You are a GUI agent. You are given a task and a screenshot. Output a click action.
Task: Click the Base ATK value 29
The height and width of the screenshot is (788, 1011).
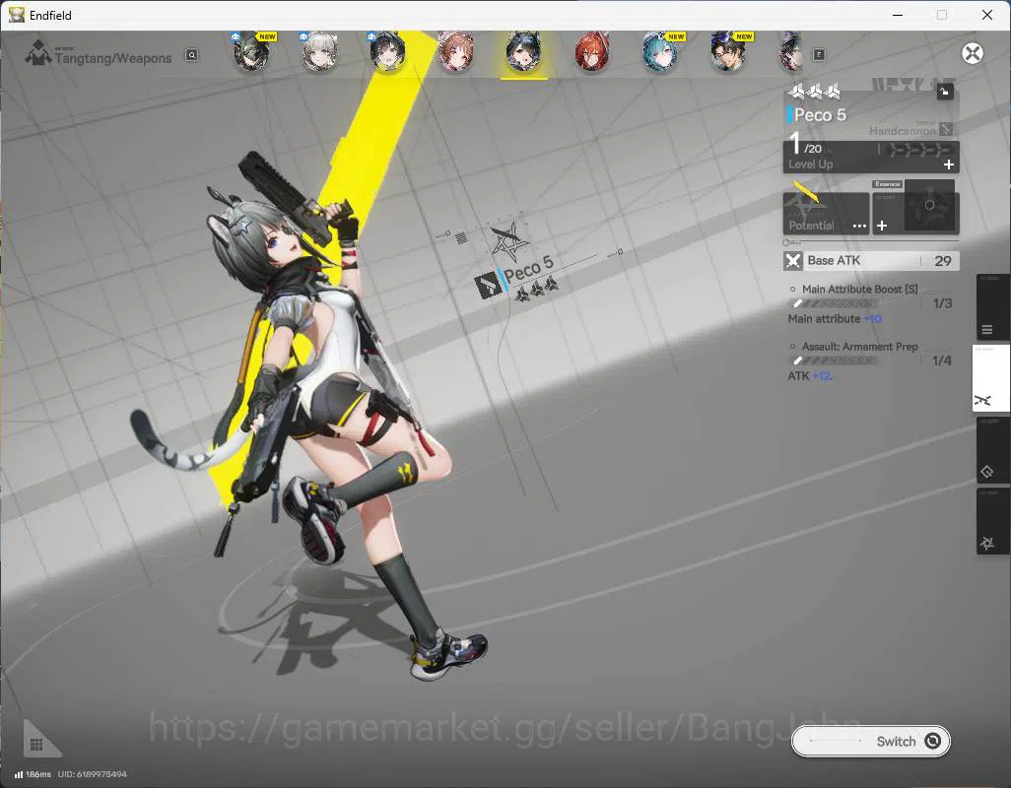(943, 261)
